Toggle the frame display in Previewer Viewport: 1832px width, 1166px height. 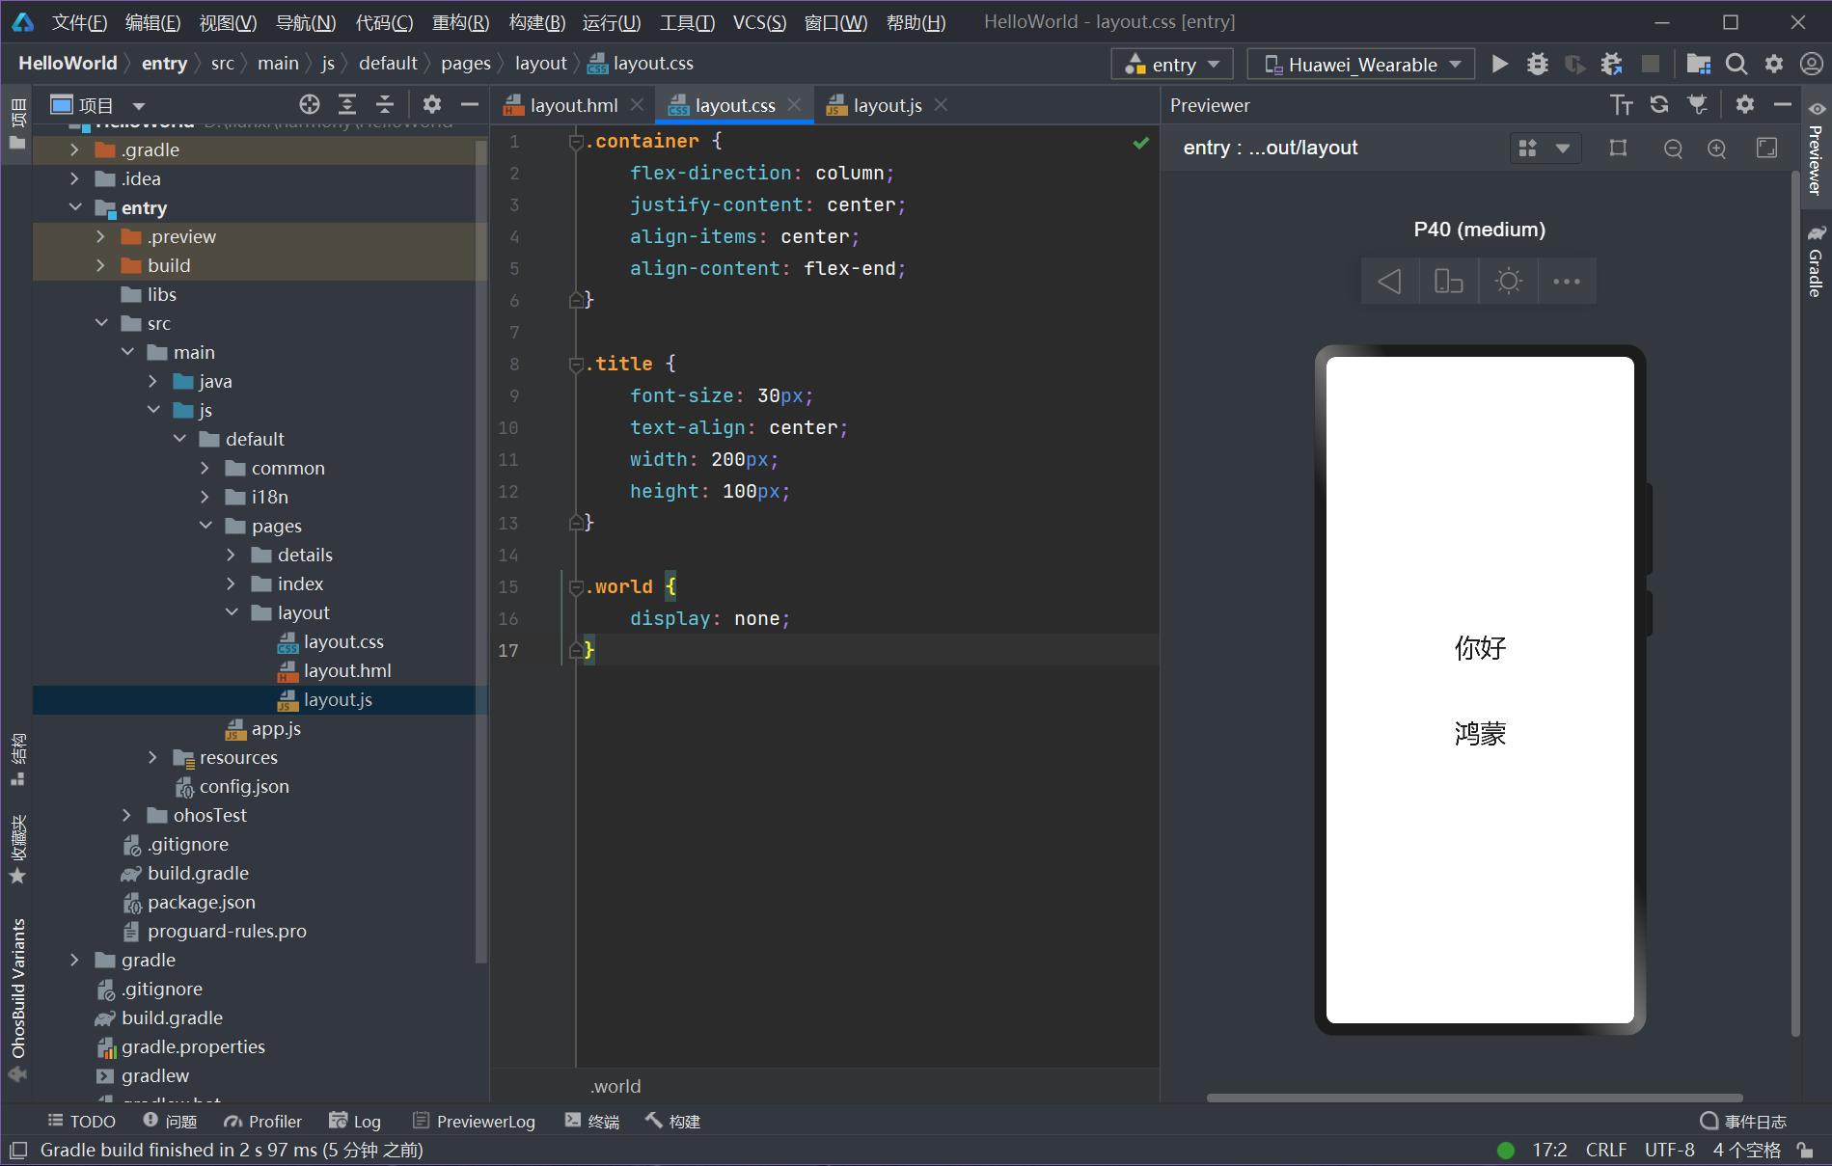click(1618, 148)
